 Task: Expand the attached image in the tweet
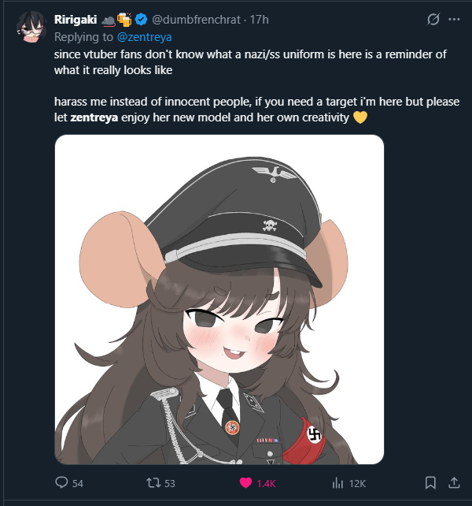(219, 300)
